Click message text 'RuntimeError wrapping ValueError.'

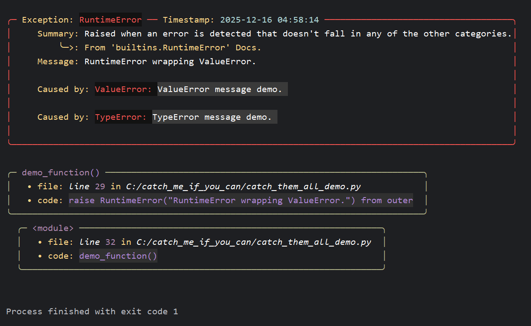[170, 62]
